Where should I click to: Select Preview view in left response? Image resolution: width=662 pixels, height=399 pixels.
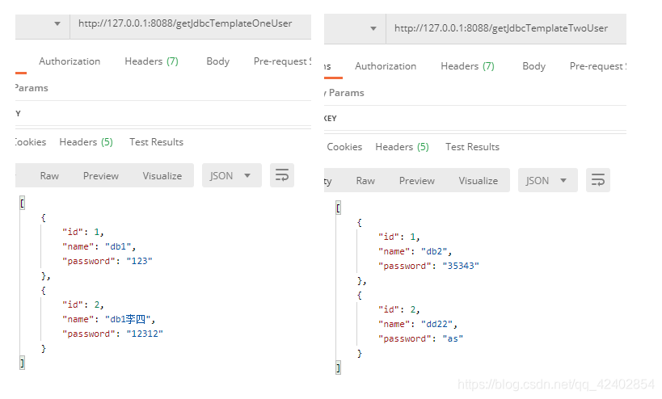click(x=101, y=175)
